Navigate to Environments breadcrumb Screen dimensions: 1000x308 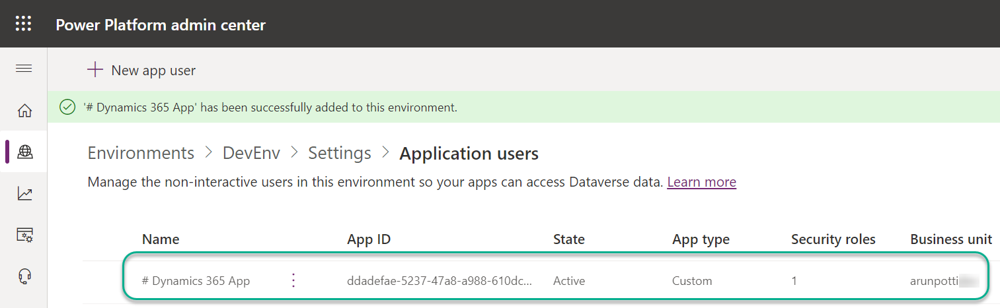coord(141,153)
